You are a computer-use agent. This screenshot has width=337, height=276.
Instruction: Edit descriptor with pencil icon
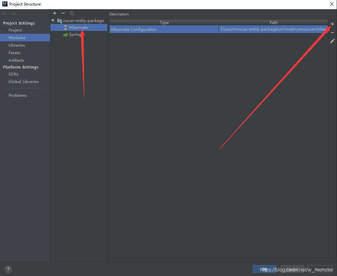point(332,41)
